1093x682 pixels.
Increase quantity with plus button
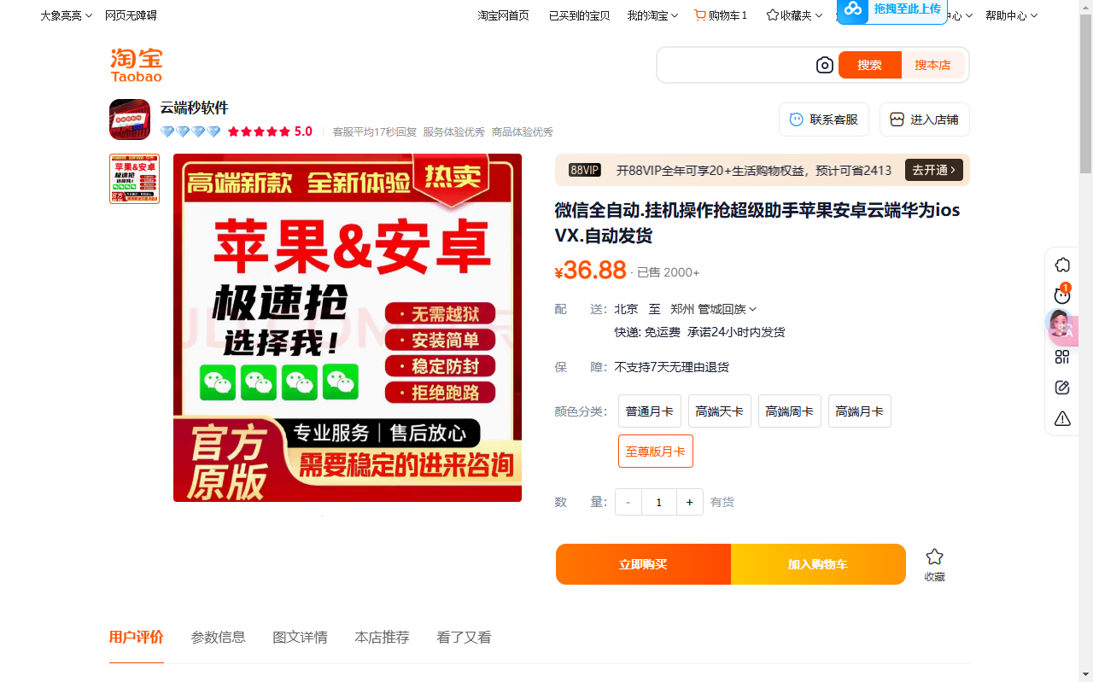point(690,502)
